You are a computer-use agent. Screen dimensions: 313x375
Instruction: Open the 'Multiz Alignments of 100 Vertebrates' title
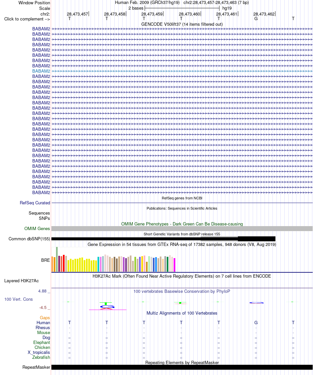(182, 313)
